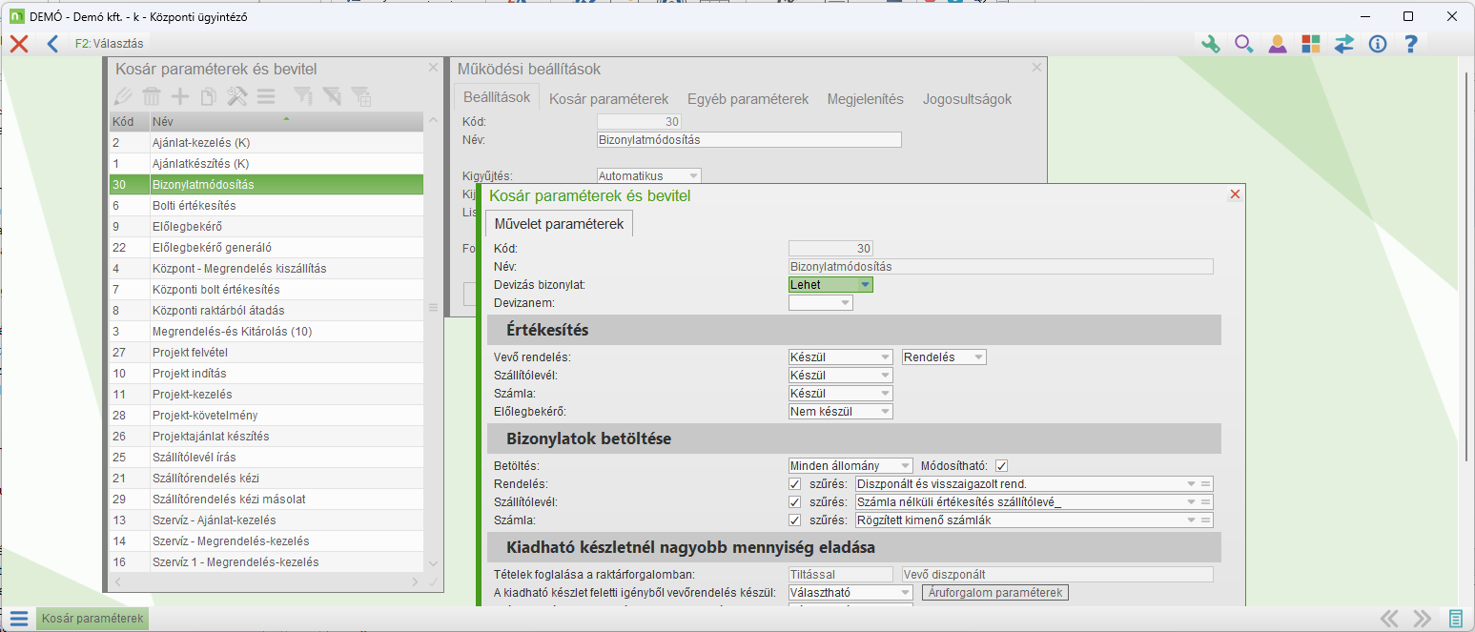Switch to the Kosár paraméterek tab
The image size is (1475, 632).
608,99
